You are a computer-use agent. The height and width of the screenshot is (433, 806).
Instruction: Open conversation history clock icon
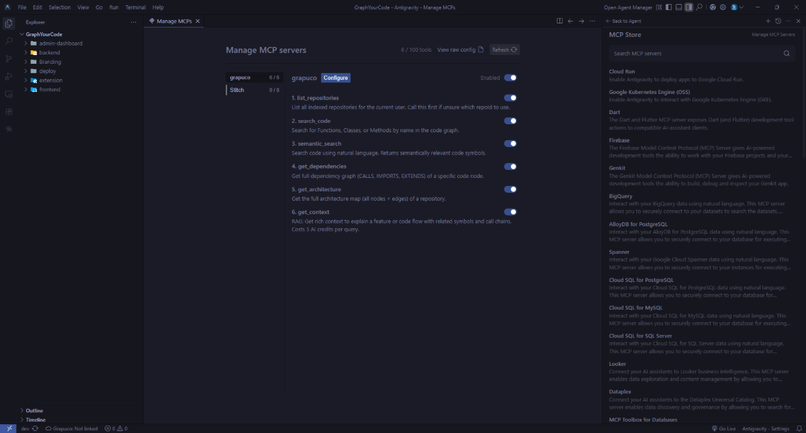click(778, 21)
